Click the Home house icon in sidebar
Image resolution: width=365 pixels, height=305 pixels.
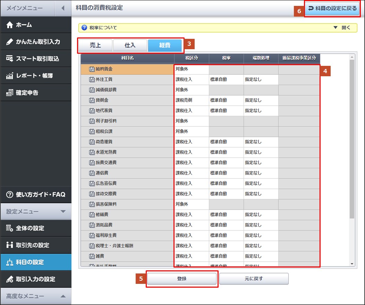9,25
